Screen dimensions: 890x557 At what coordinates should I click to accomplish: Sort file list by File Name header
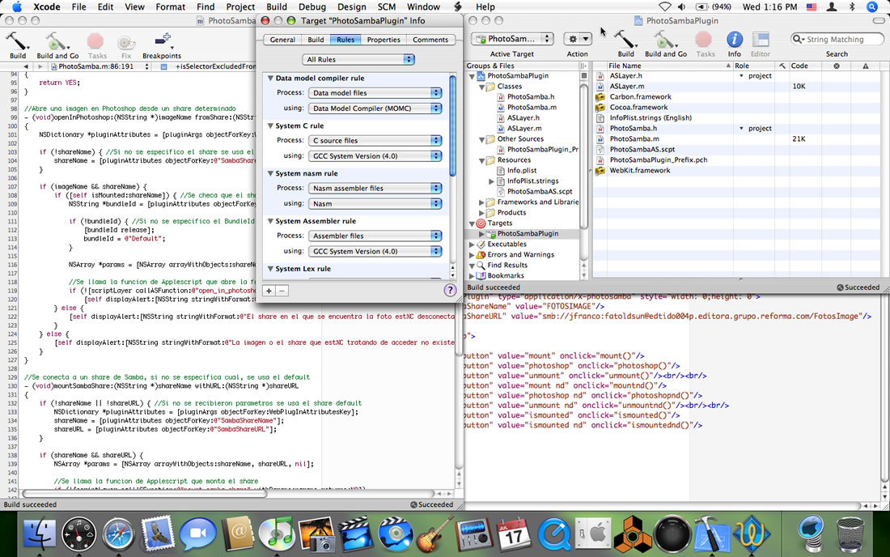pos(669,66)
